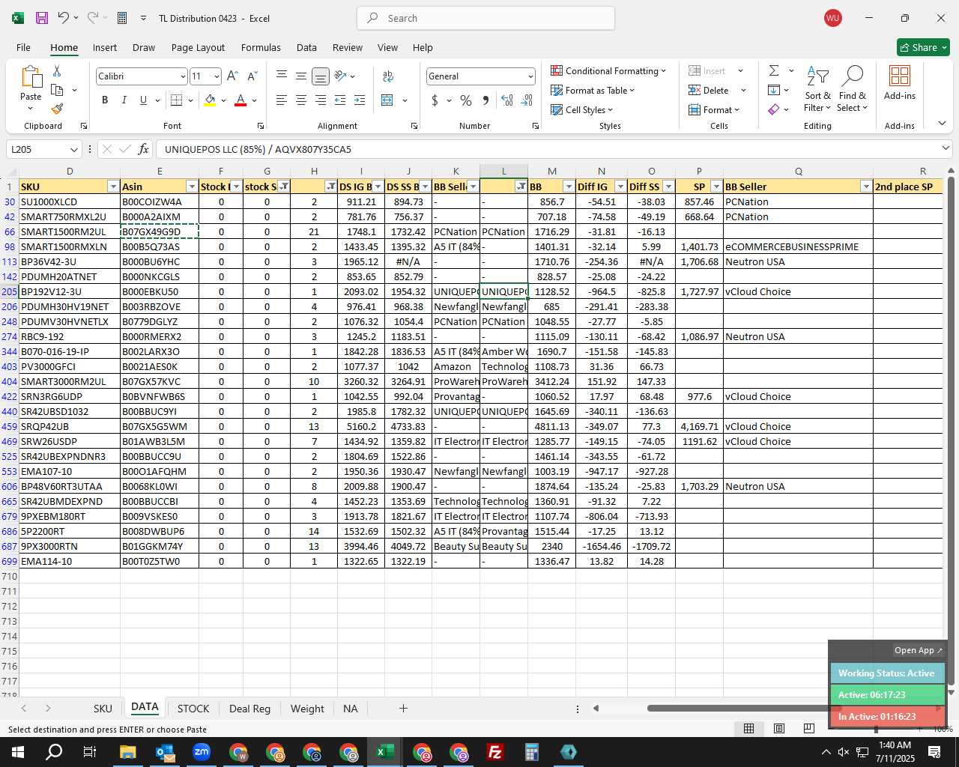Toggle Middle Align in Alignment group

300,76
